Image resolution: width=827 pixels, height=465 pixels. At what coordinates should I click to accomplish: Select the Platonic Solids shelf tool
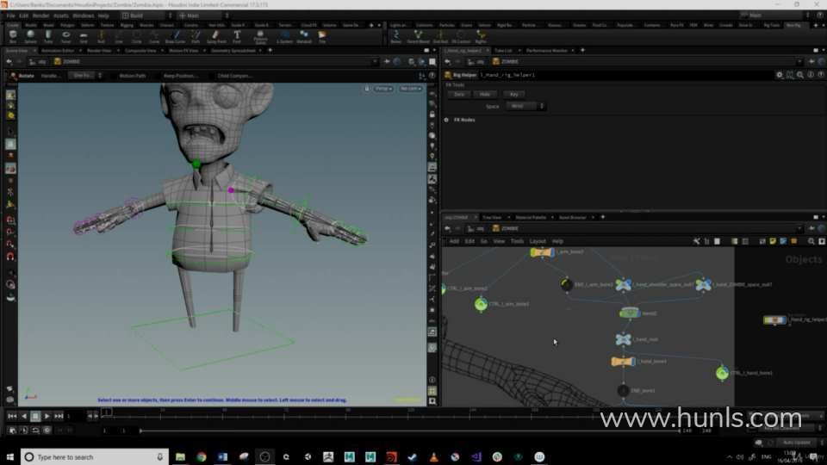260,36
